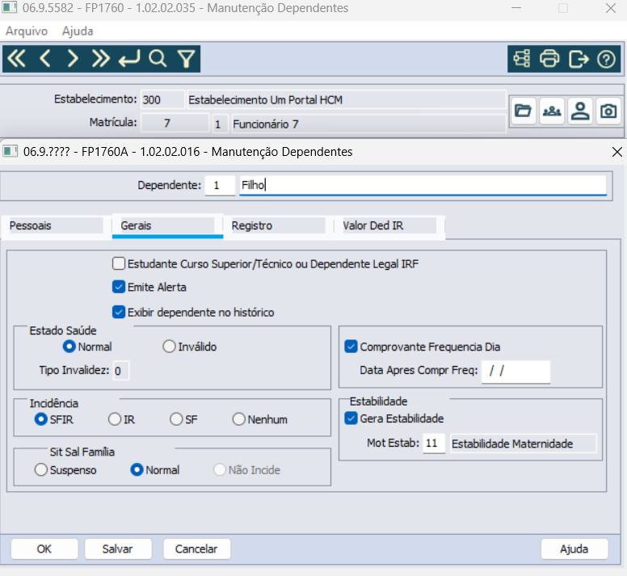627x576 pixels.
Task: Open the Arquivo menu
Action: click(27, 32)
